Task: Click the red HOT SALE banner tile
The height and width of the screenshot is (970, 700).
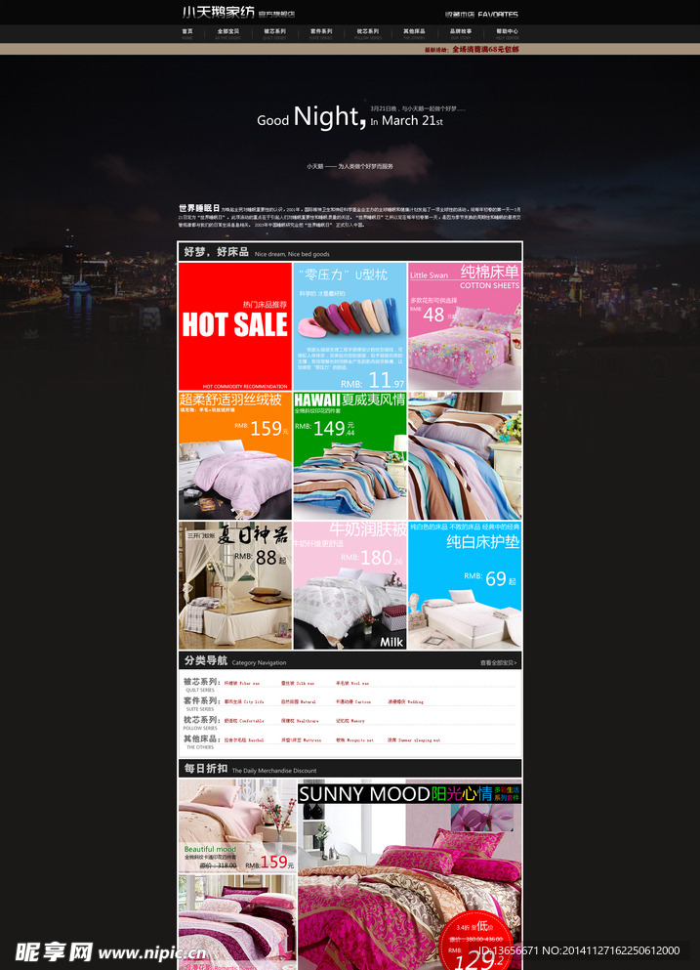Action: [234, 326]
